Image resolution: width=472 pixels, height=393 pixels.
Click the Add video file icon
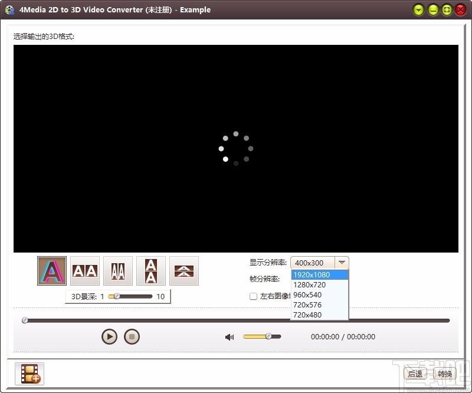(x=29, y=374)
